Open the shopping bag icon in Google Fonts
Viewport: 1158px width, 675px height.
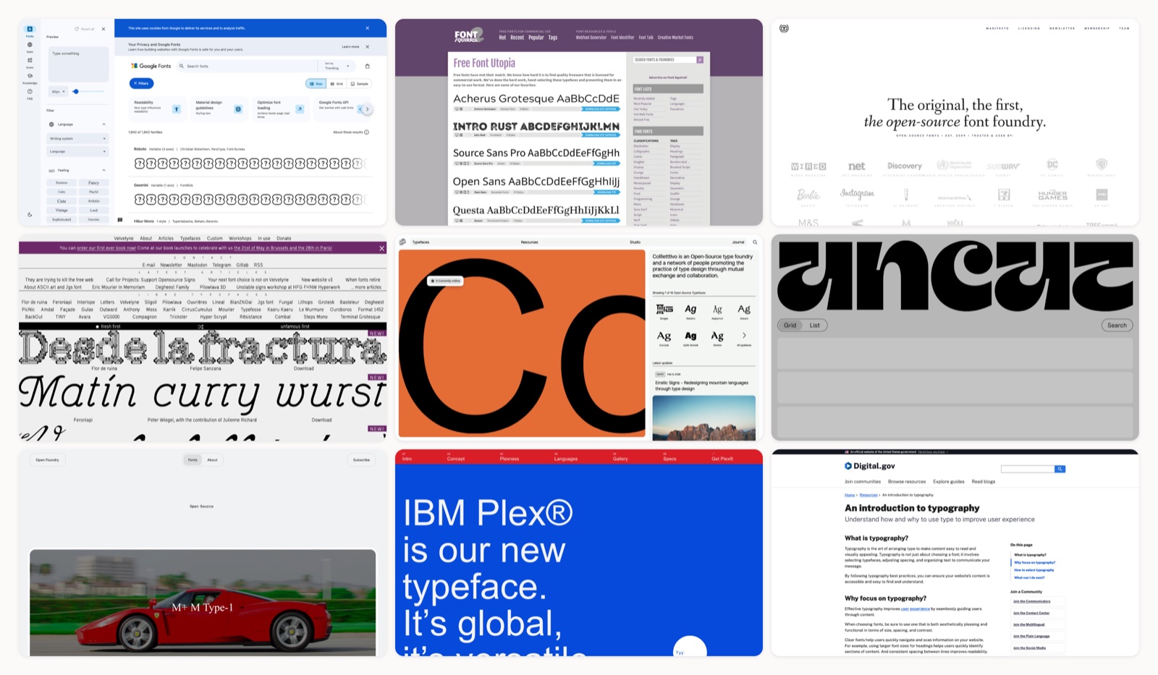pyautogui.click(x=367, y=66)
